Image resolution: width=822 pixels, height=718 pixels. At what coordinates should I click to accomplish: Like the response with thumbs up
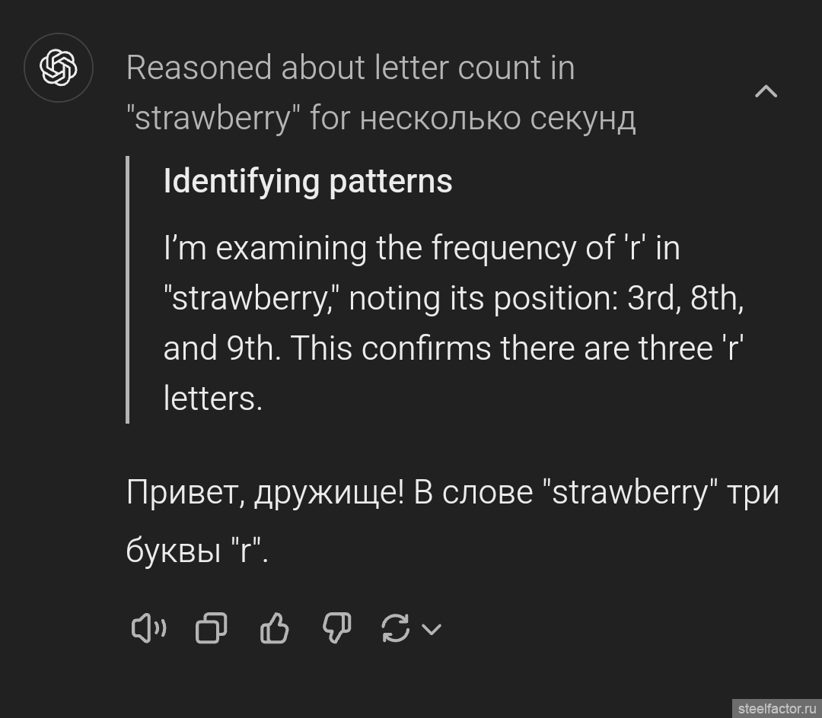point(275,628)
